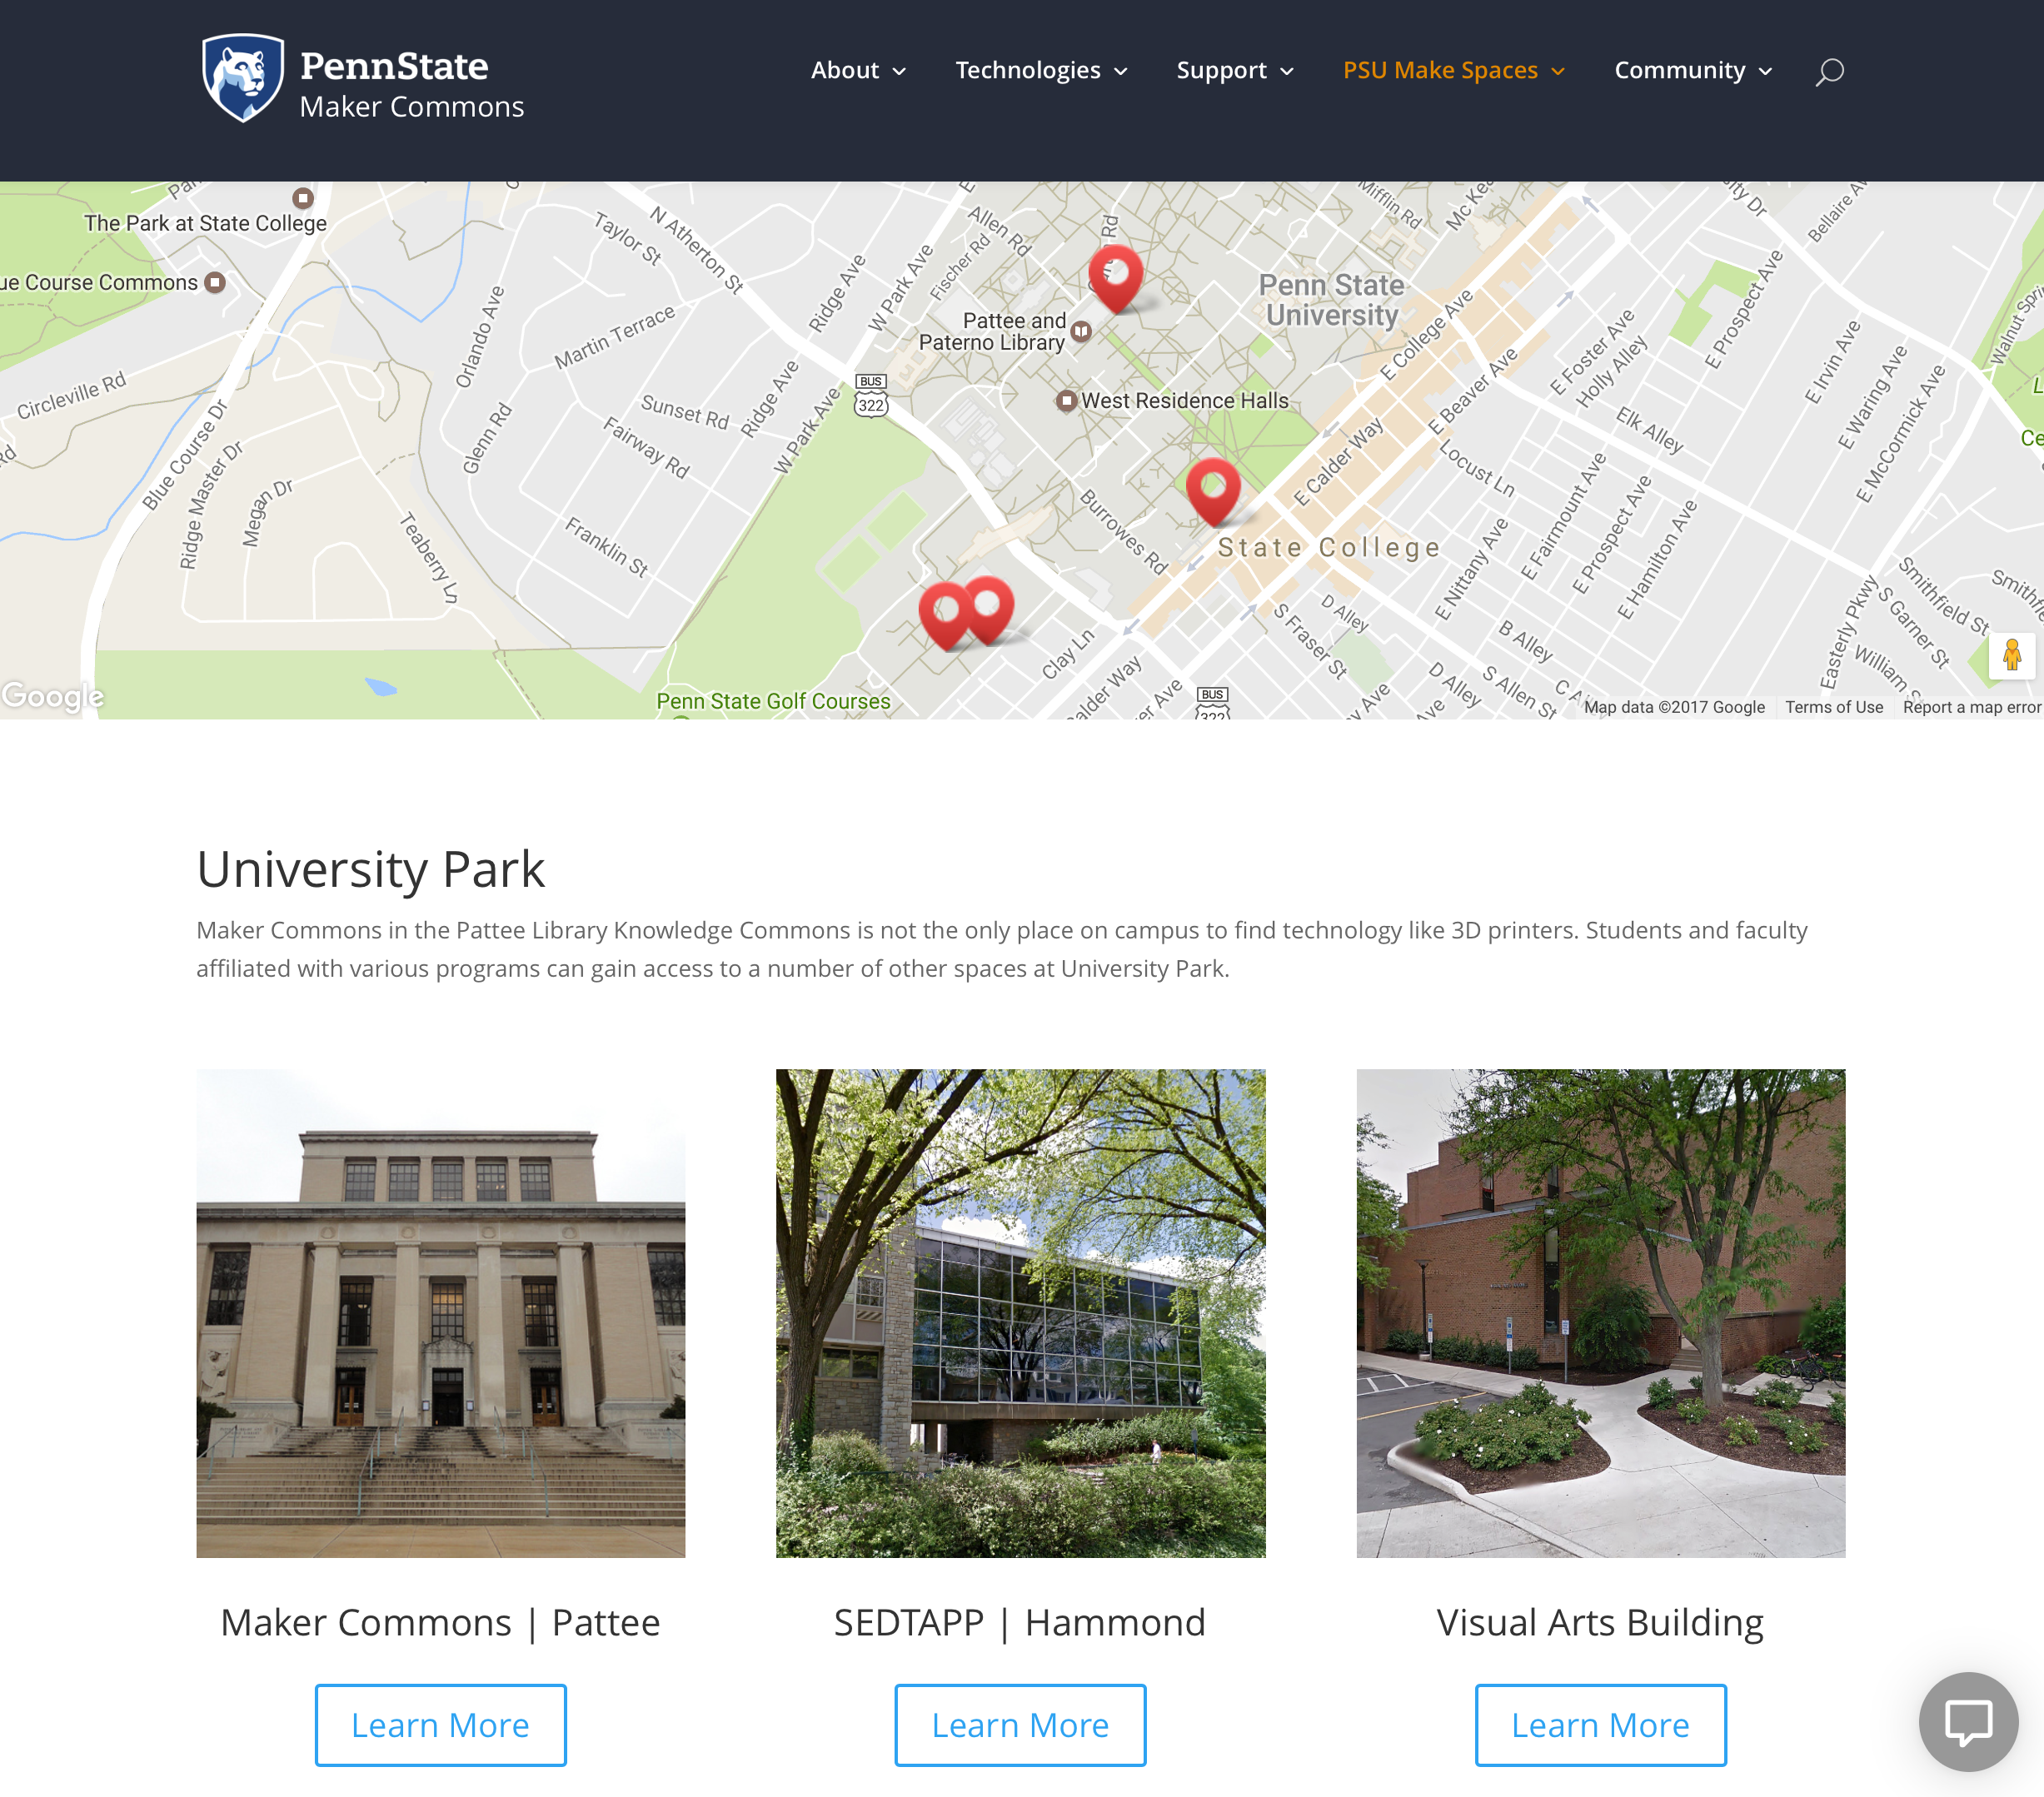Screen dimensions: 2044x1797
Task: Expand the Support menu chevron
Action: [1287, 71]
